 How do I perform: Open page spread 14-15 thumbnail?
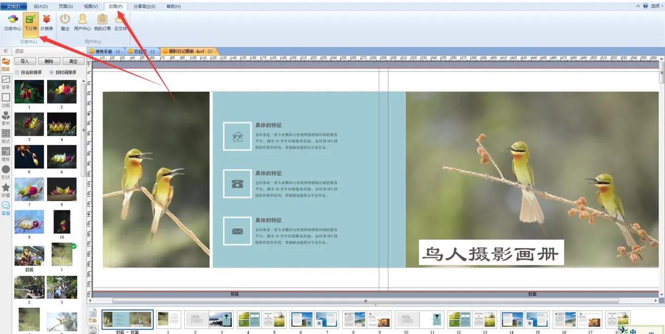[x=525, y=319]
